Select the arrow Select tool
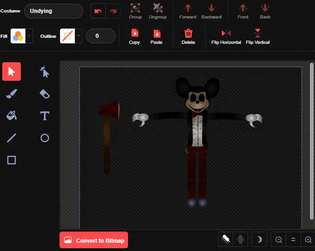The height and width of the screenshot is (251, 315). coord(12,72)
